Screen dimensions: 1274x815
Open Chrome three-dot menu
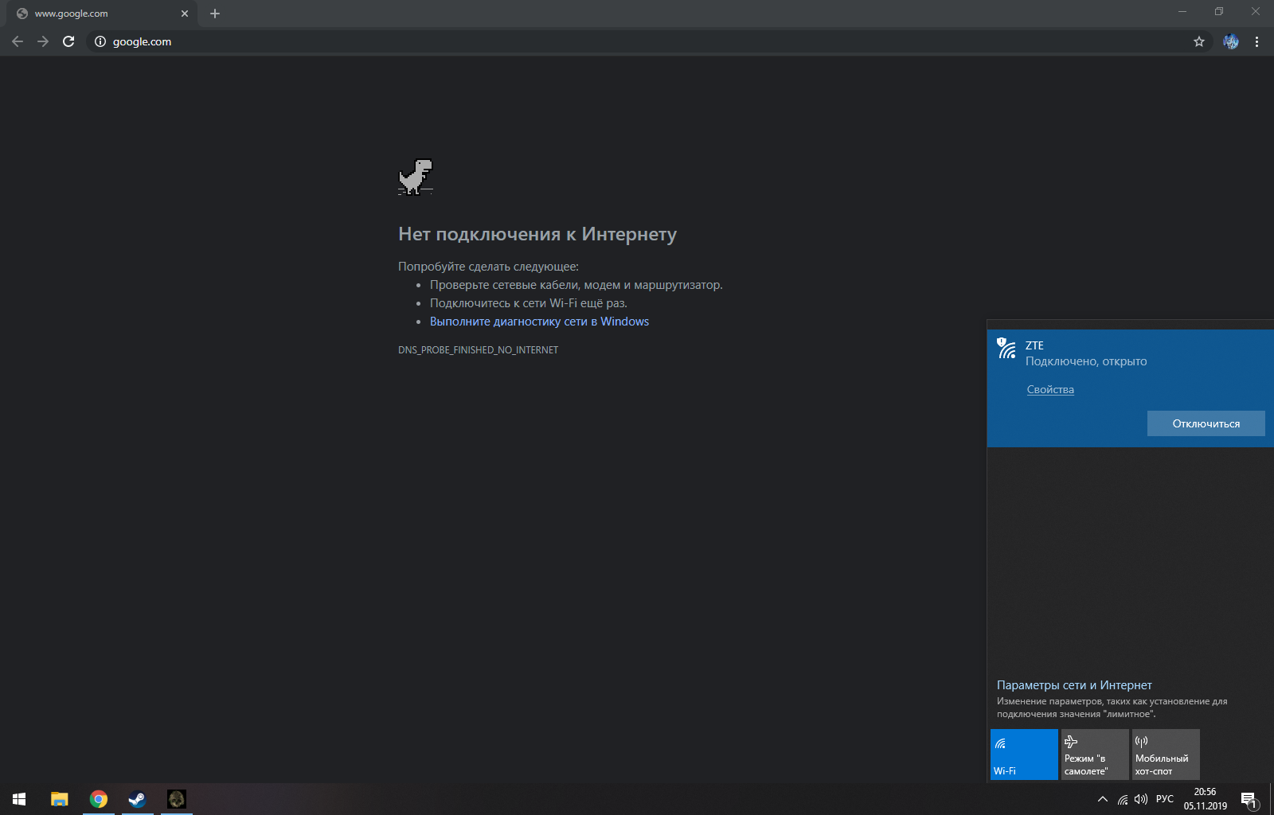point(1257,41)
